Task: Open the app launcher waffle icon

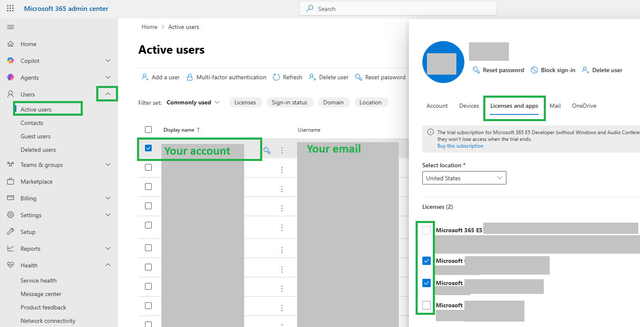Action: (x=11, y=8)
